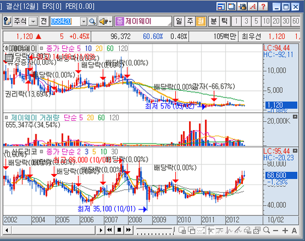This screenshot has width=305, height=241.
Task: Click the title bar lock icon
Action: (x=242, y=7)
